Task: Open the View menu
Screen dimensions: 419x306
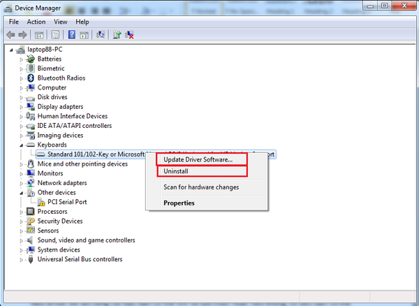Action: pyautogui.click(x=60, y=22)
